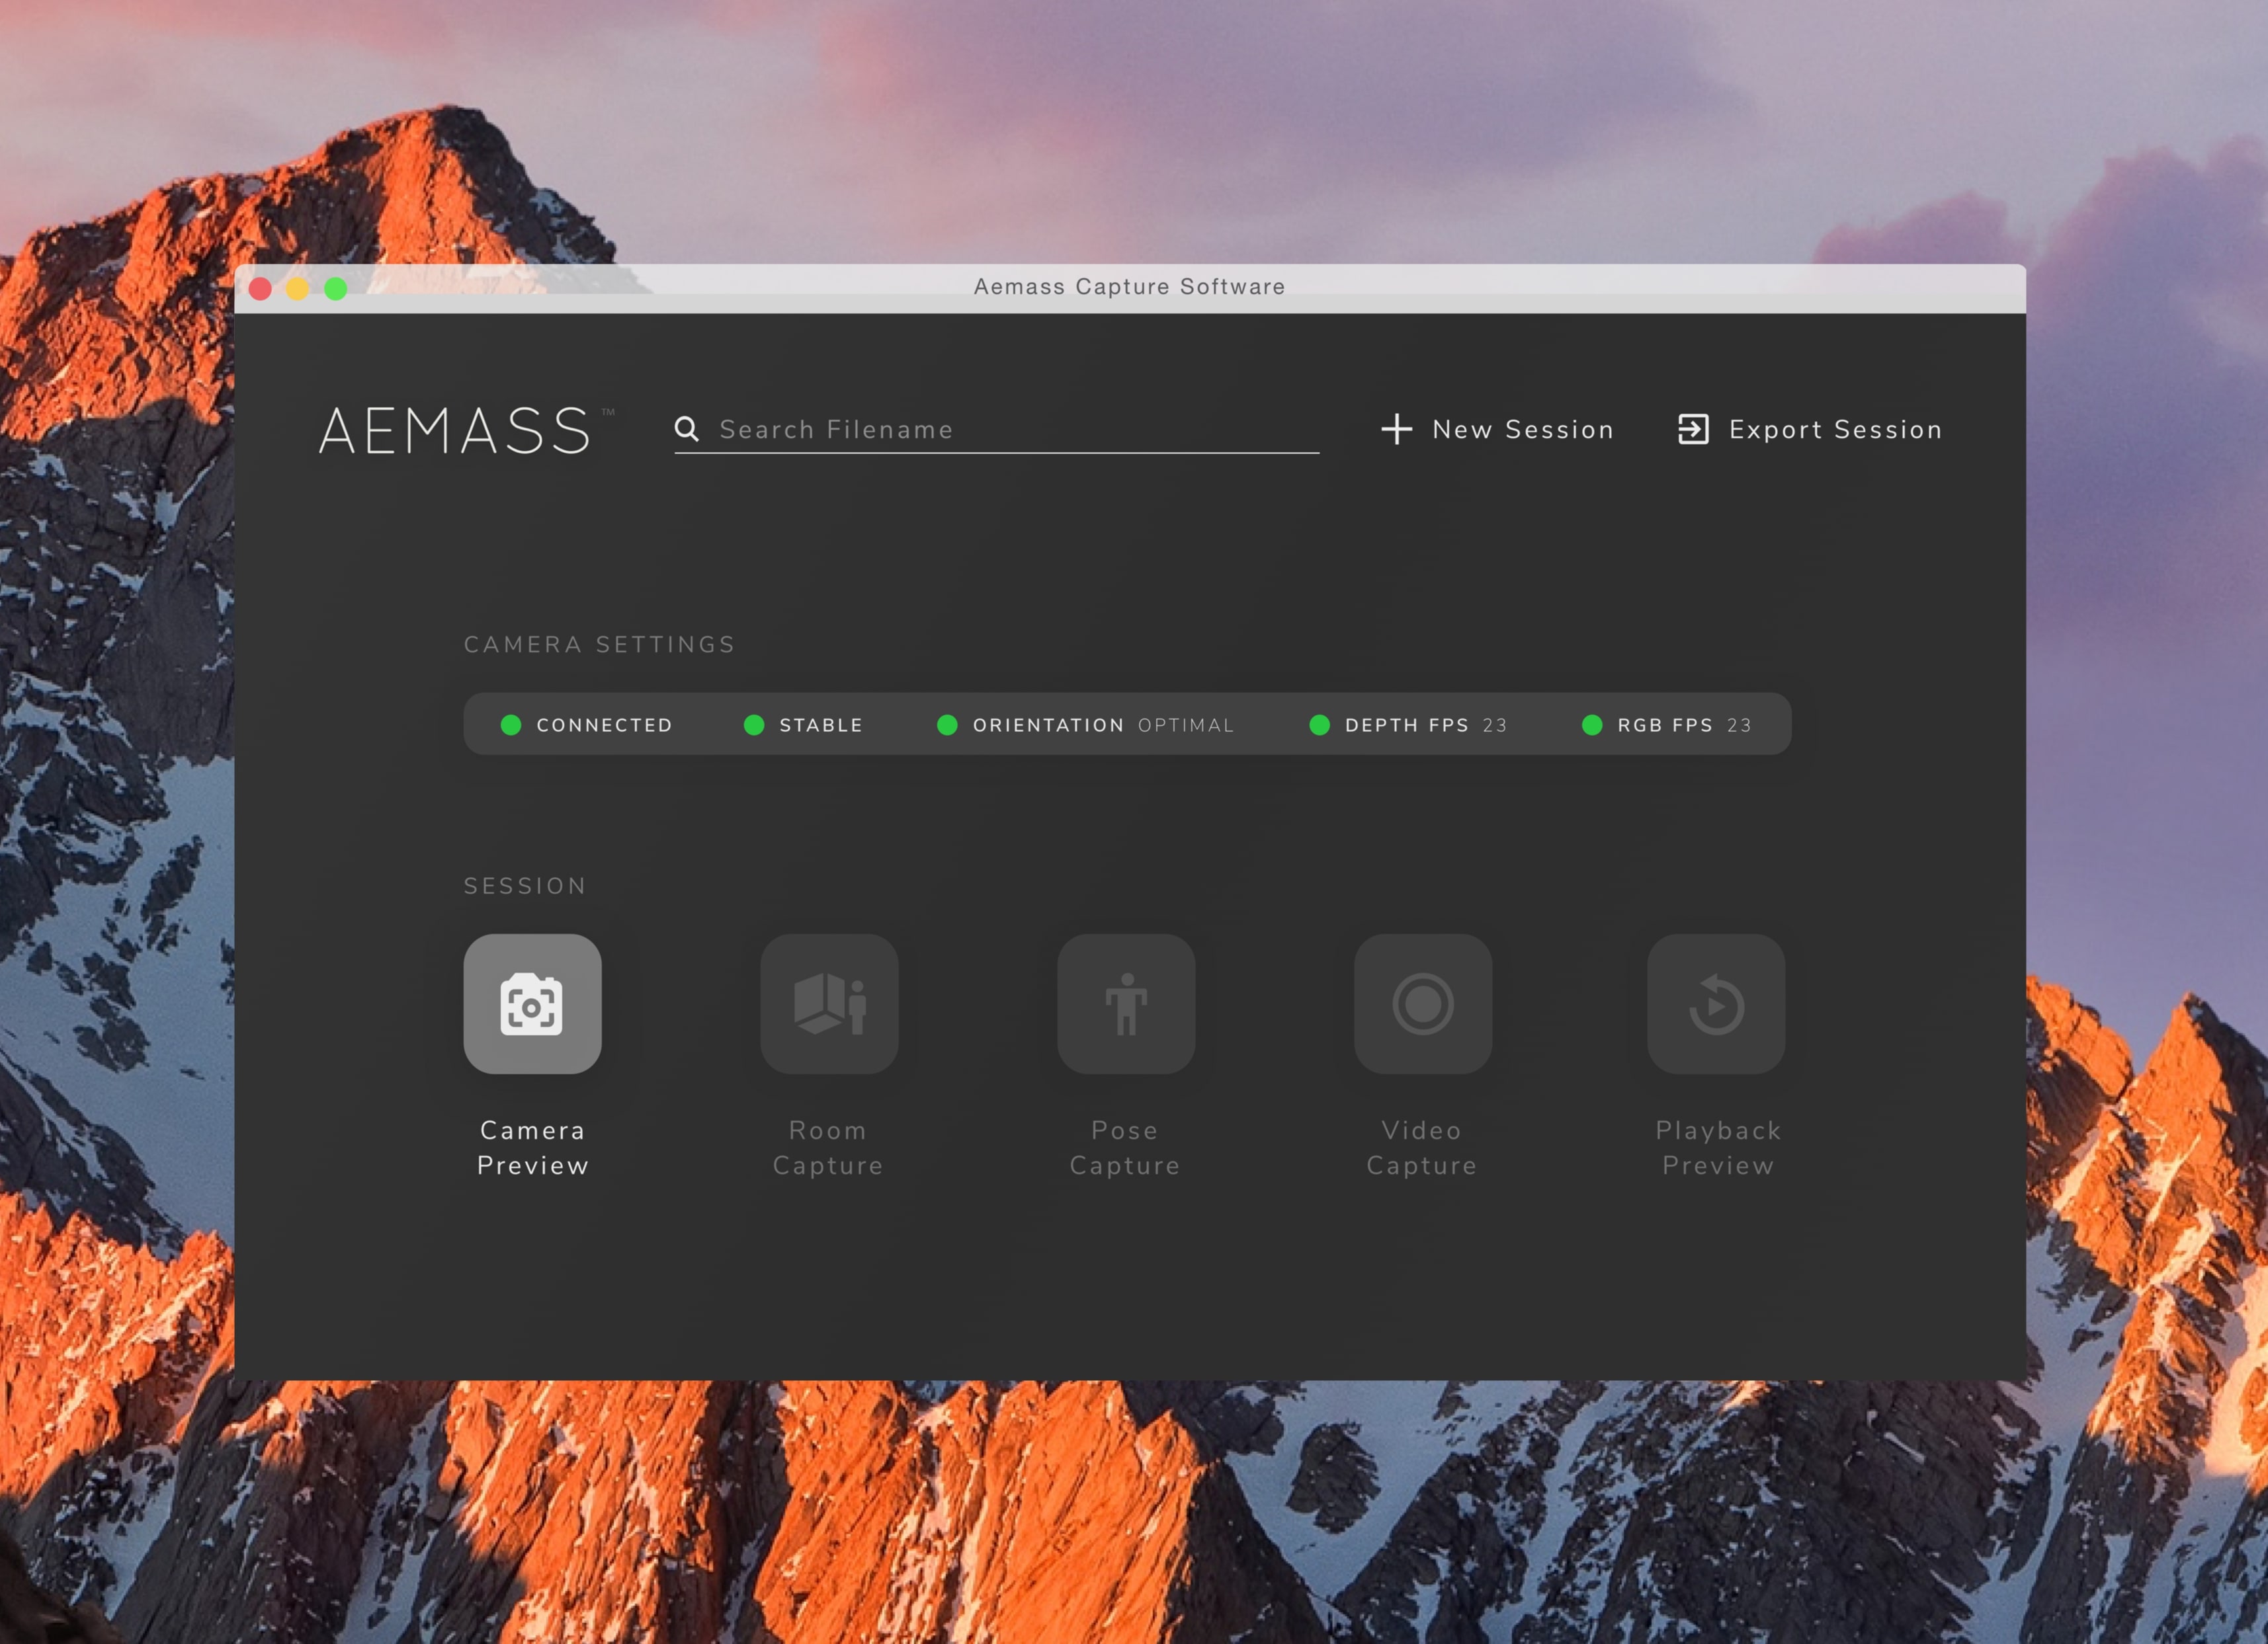
Task: Click the green fullscreen window button
Action: pos(336,289)
